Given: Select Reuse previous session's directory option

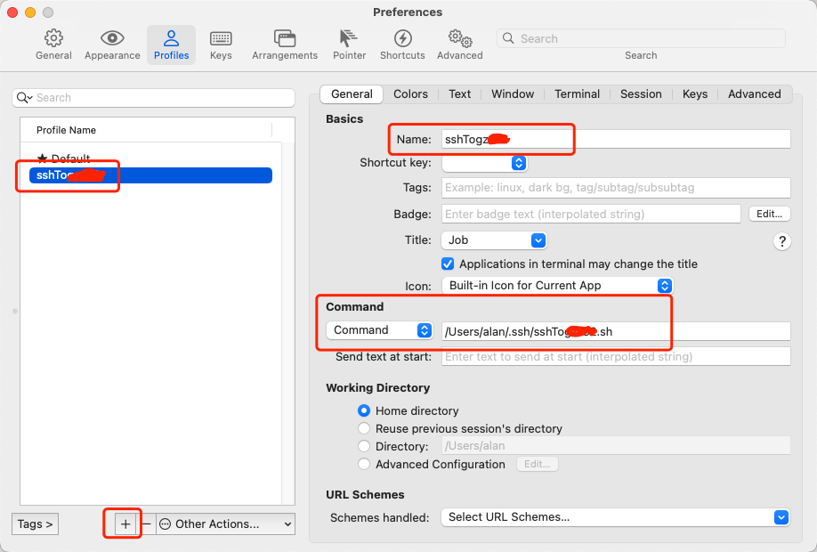Looking at the screenshot, I should pos(364,429).
